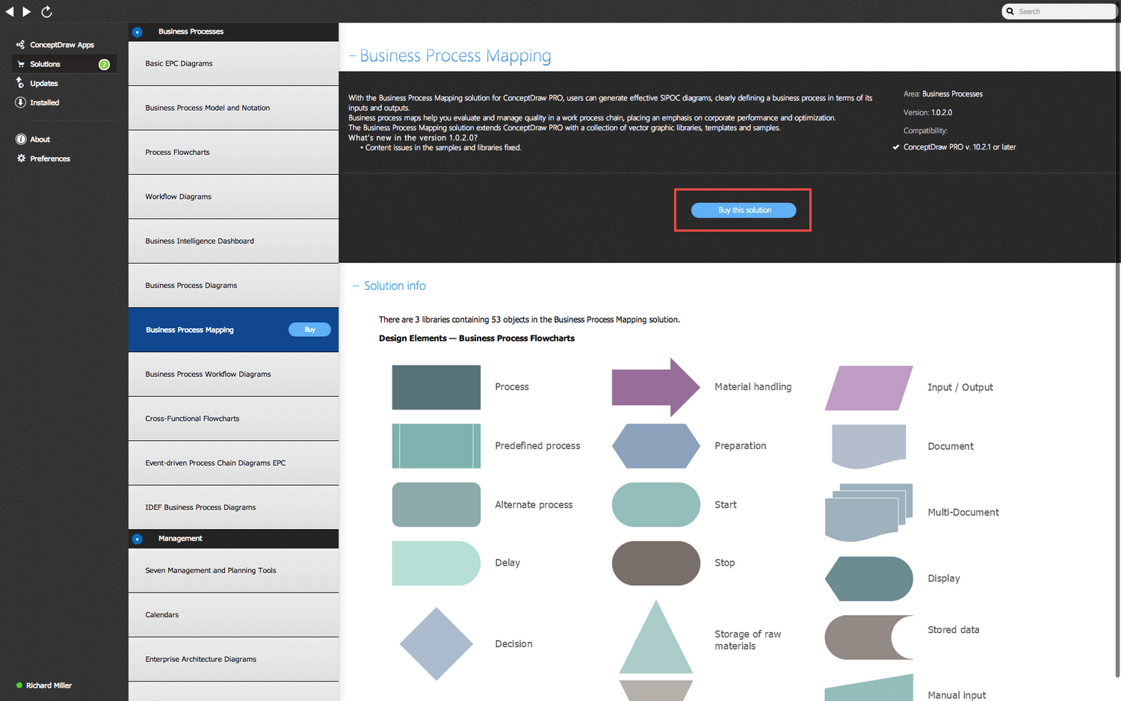
Task: Collapse the Solution info section
Action: click(354, 285)
